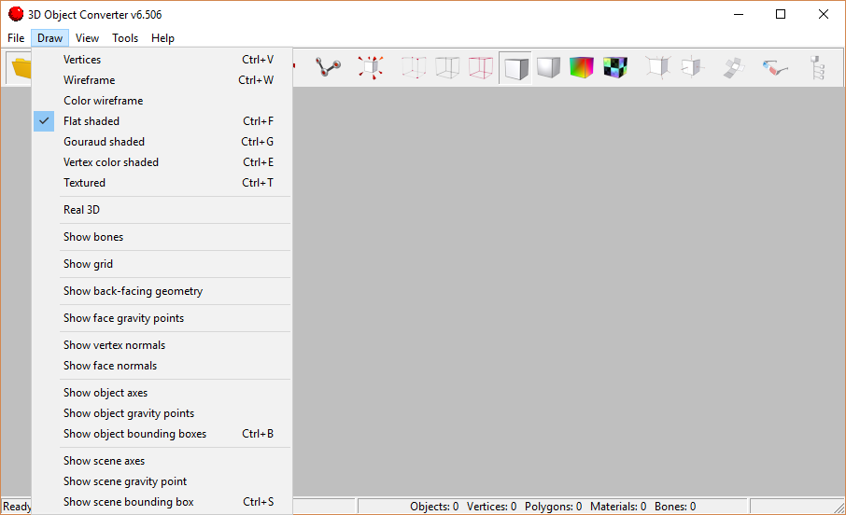This screenshot has width=846, height=515.
Task: Click the Bones: 0 status text
Action: 675,507
